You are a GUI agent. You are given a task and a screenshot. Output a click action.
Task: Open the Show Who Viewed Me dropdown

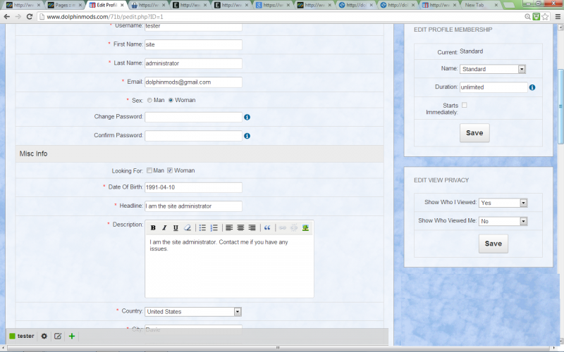click(503, 221)
